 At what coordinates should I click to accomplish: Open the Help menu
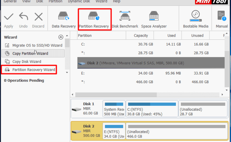(x=117, y=1)
